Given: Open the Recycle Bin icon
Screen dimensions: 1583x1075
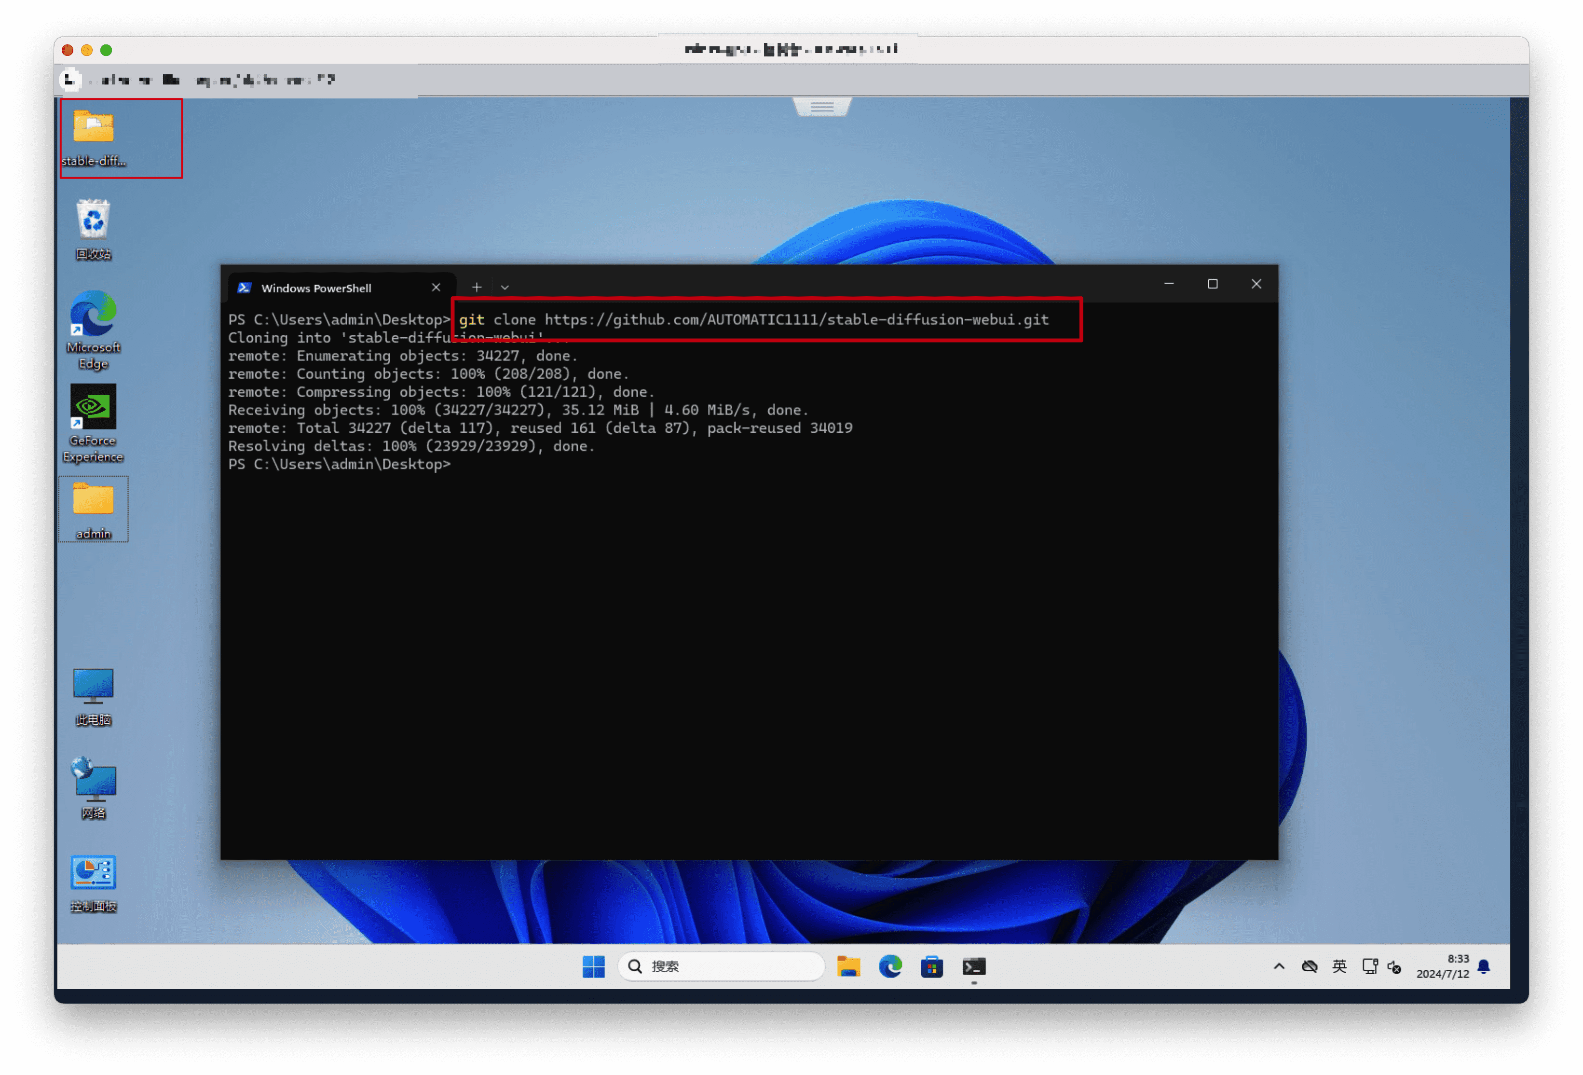Looking at the screenshot, I should (x=93, y=221).
